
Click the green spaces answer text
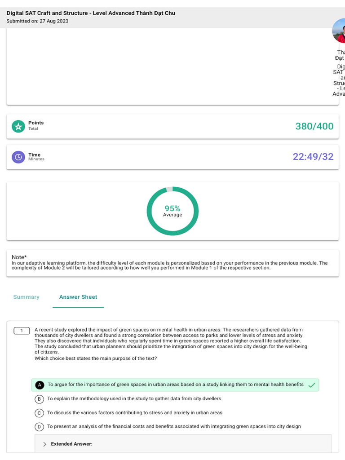175,385
